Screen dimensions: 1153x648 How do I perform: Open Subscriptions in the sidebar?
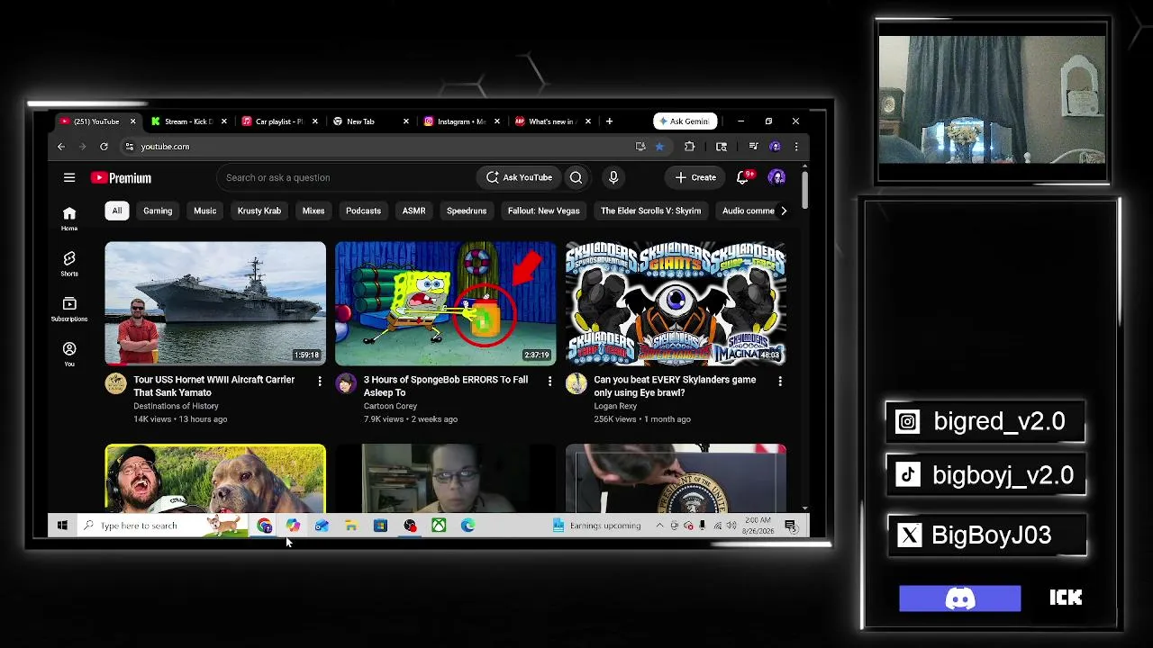[x=69, y=309]
